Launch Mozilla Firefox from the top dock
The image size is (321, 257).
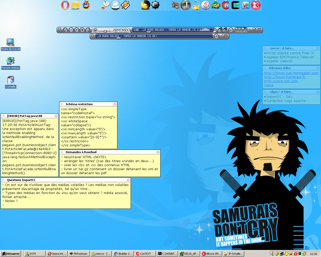(86, 5)
